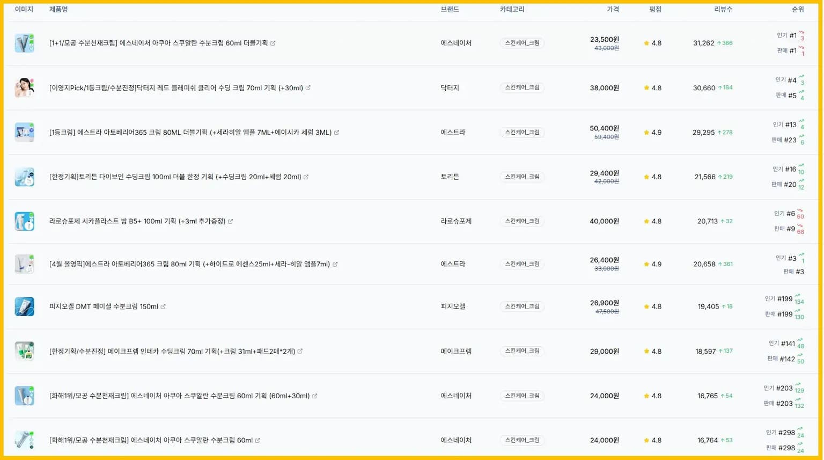Click 판매 #142 rank text

pyautogui.click(x=781, y=359)
